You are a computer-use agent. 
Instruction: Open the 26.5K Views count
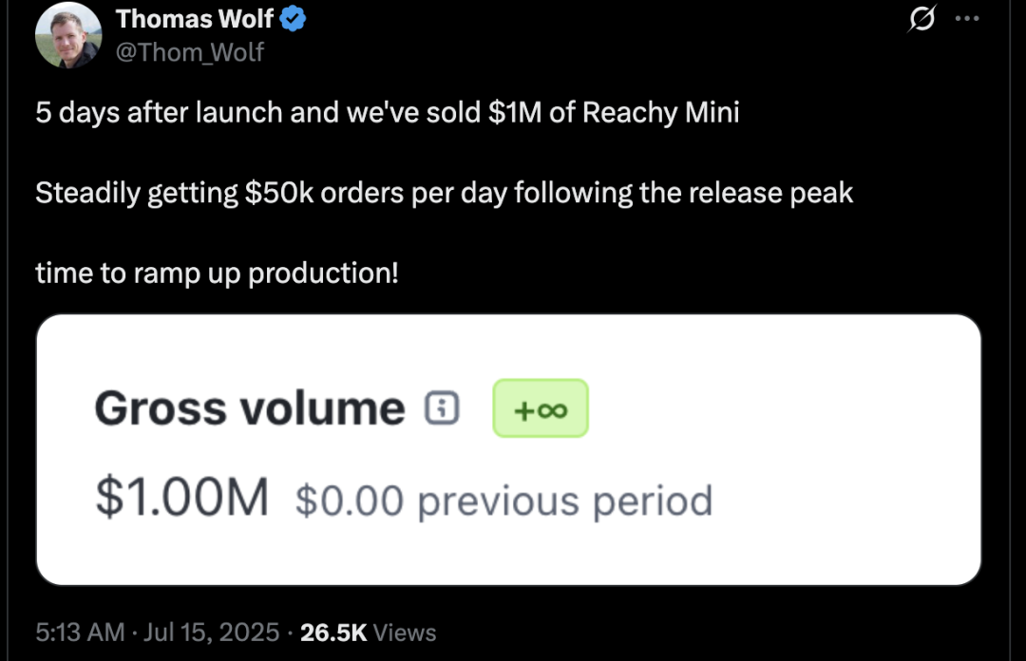(368, 633)
